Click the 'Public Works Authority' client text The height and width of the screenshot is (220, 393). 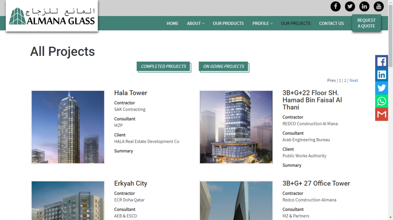pyautogui.click(x=304, y=156)
